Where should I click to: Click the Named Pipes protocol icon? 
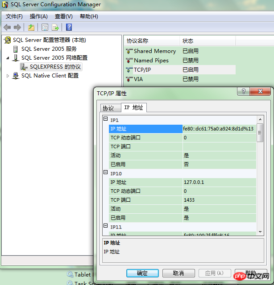coord(129,61)
